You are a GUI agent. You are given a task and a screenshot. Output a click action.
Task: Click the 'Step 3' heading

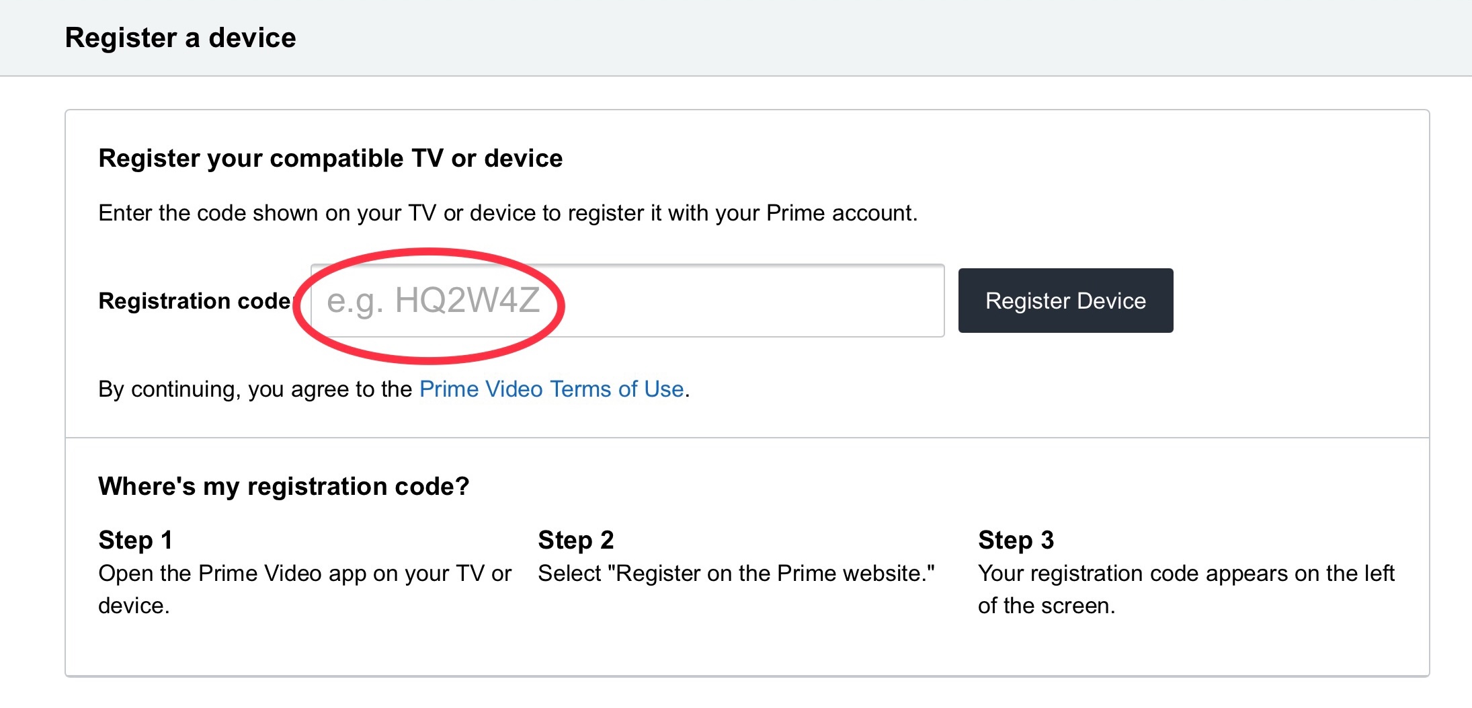click(1016, 540)
